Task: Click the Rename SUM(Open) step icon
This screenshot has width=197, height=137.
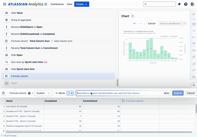Action: click(7, 27)
